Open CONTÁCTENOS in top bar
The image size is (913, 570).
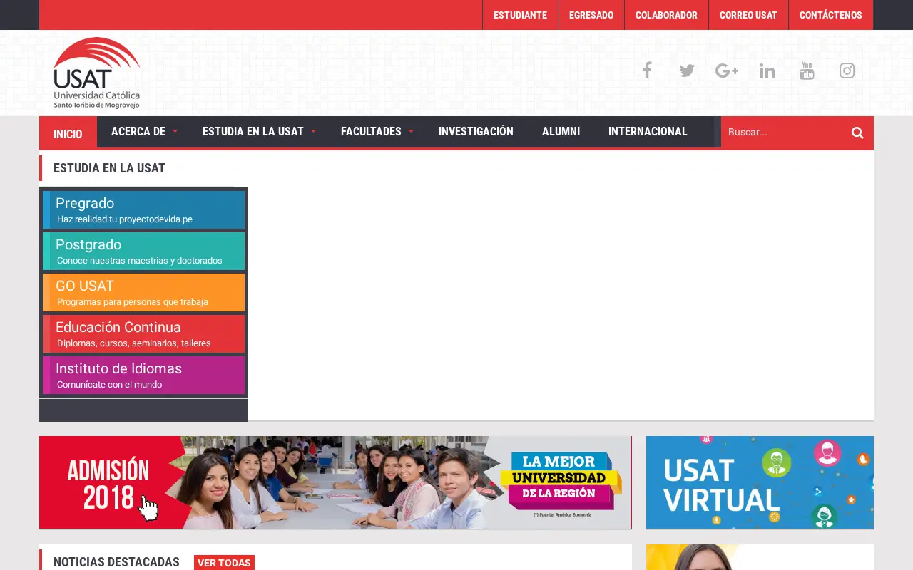click(830, 15)
